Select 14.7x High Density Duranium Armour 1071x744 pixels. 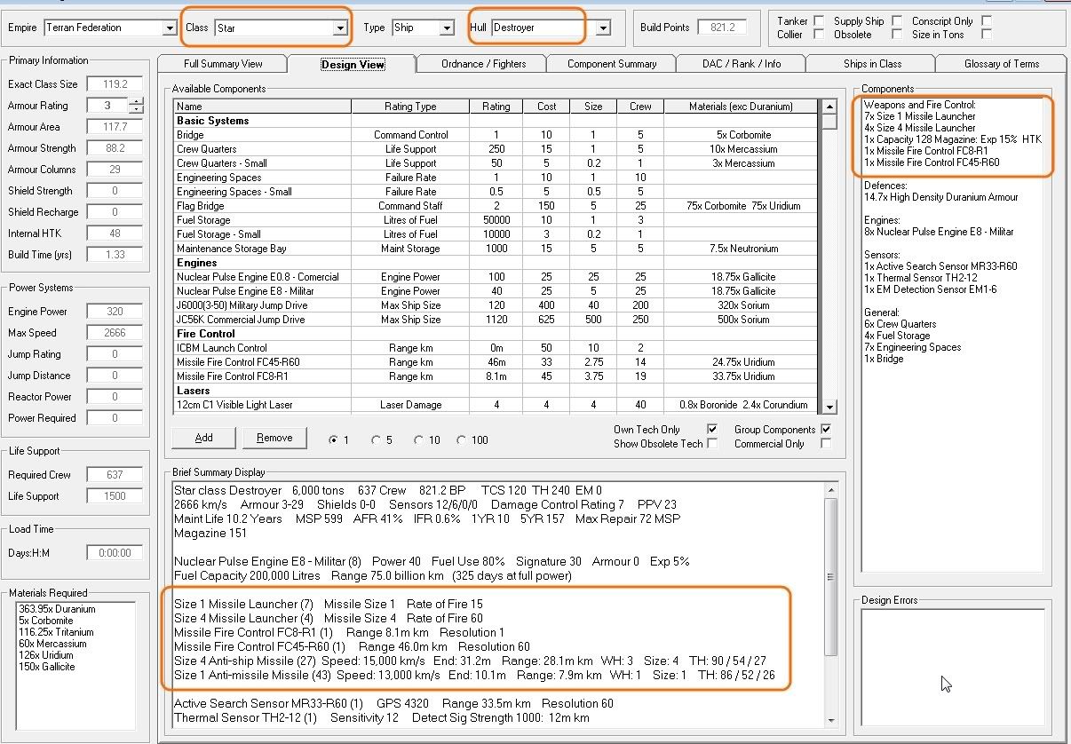[940, 197]
